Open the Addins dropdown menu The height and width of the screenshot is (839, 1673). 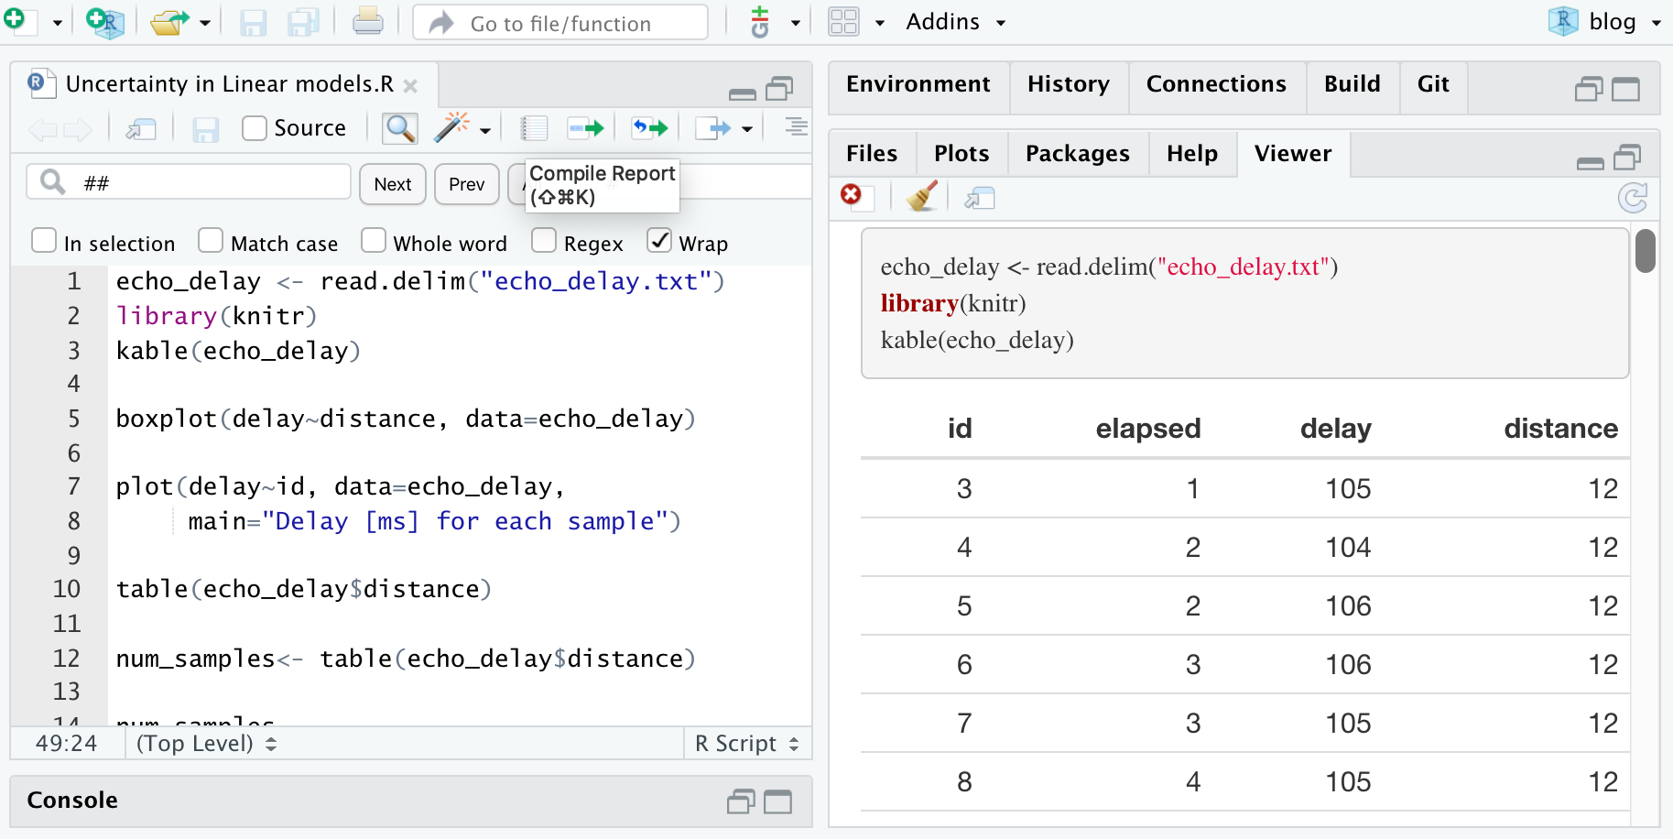tap(956, 22)
